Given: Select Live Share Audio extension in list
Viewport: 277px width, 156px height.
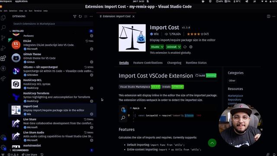Looking at the screenshot, I should click(52, 136).
